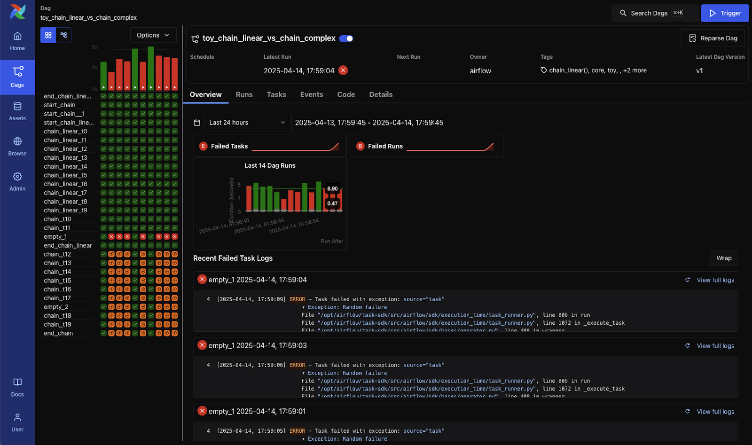
Task: Switch to graph view
Action: [x=63, y=35]
